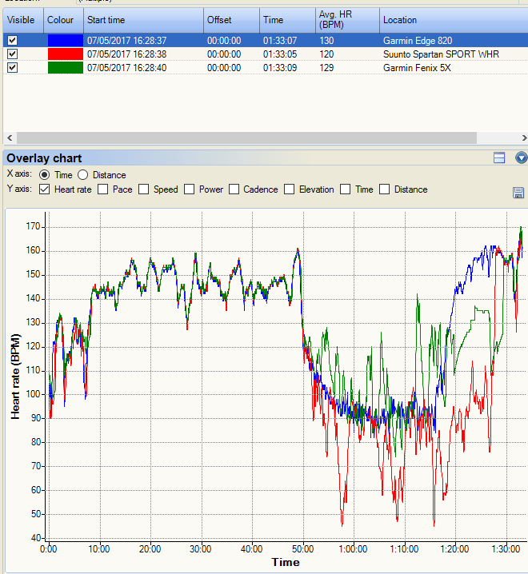
Task: Select the Distance X axis radio button
Action: [83, 175]
